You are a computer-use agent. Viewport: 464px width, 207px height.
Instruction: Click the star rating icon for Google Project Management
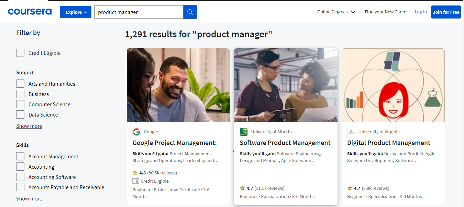coord(135,173)
